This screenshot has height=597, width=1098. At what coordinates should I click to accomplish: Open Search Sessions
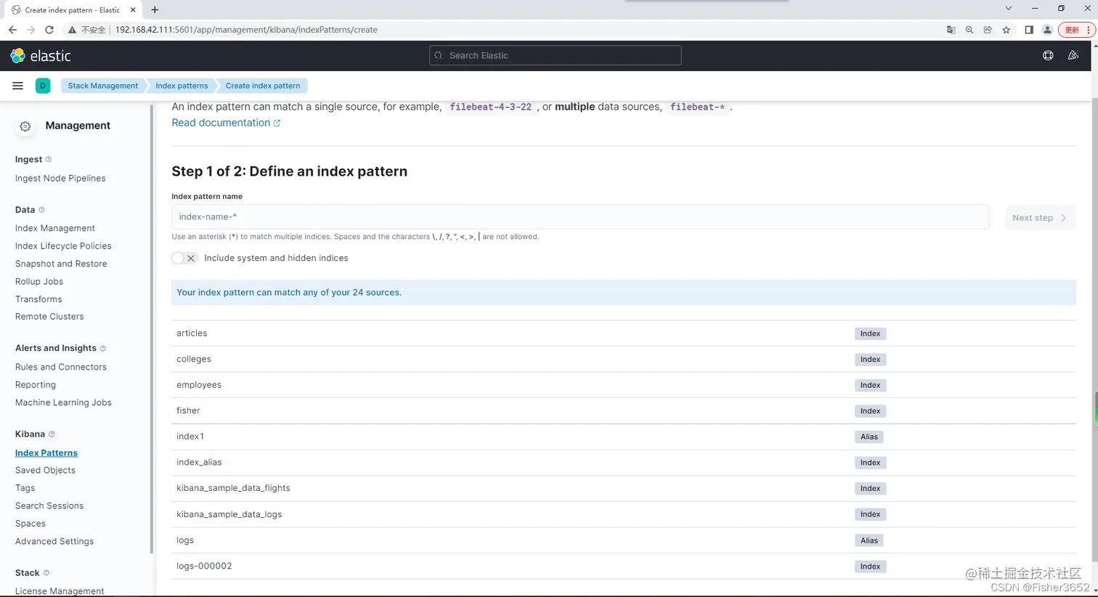tap(49, 505)
